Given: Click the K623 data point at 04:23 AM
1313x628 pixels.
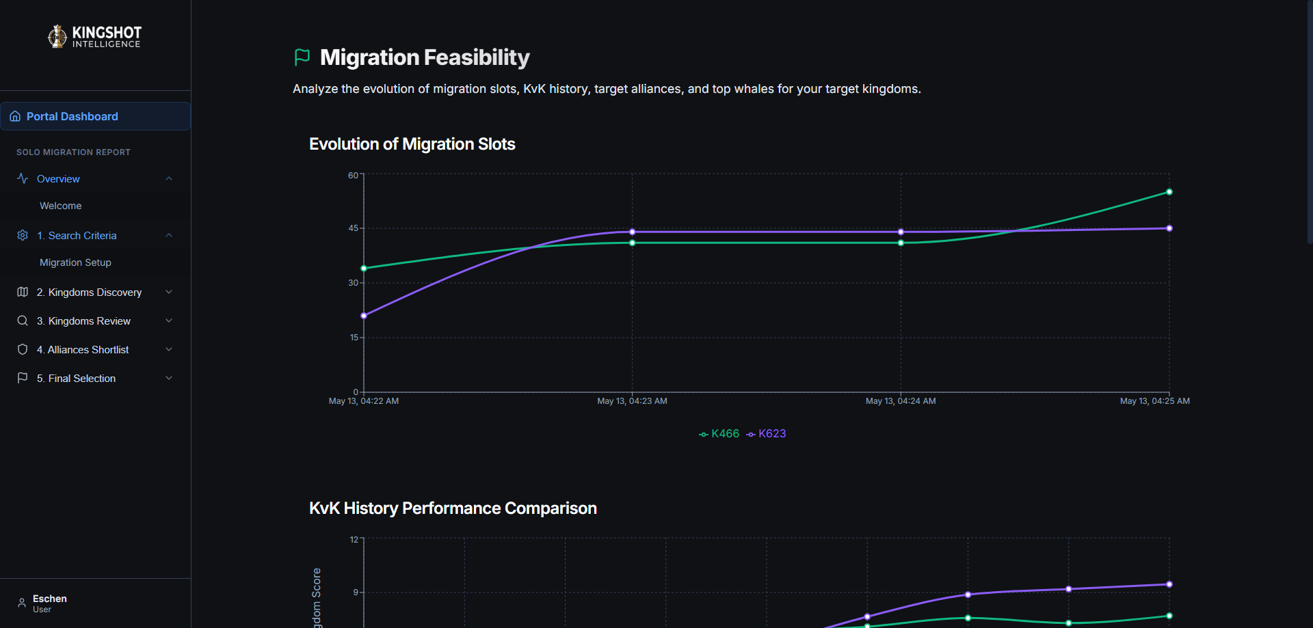Looking at the screenshot, I should point(633,232).
